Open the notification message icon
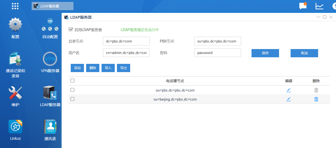 click(x=303, y=6)
